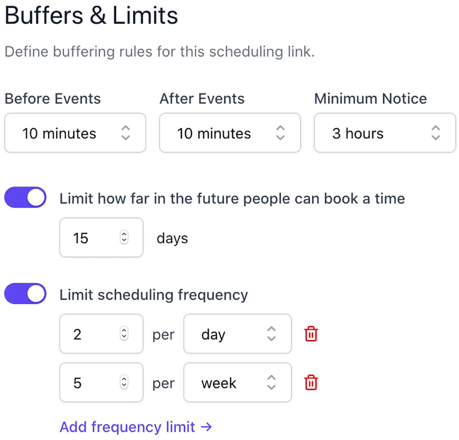Viewport: 459px width, 440px height.
Task: Click chevron icon in After Events selector
Action: coord(280,133)
